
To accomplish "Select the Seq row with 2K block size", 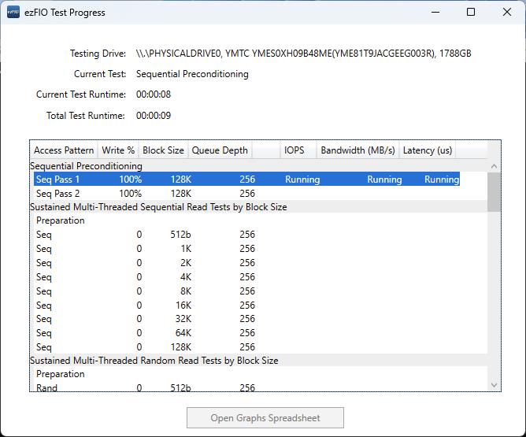I will [x=246, y=263].
